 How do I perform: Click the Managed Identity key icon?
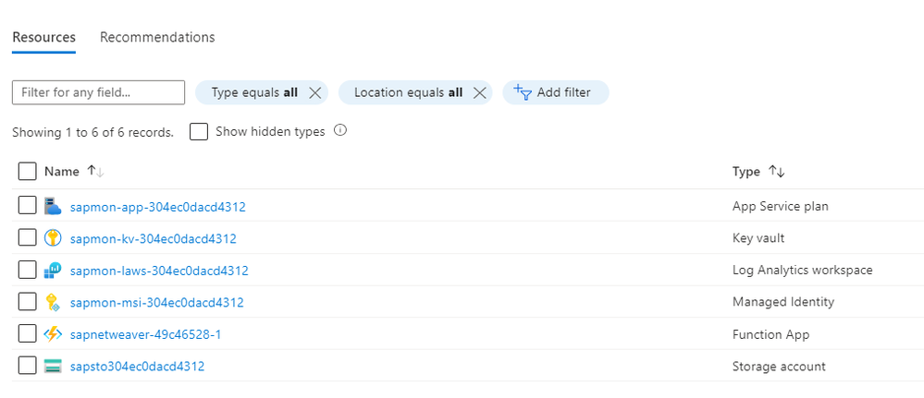pyautogui.click(x=53, y=302)
